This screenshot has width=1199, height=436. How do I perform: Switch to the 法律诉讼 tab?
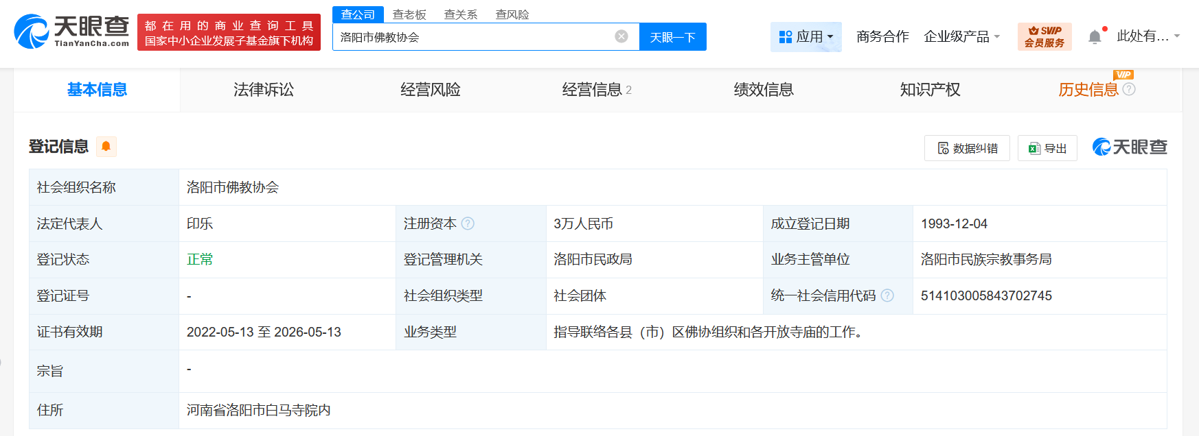264,90
